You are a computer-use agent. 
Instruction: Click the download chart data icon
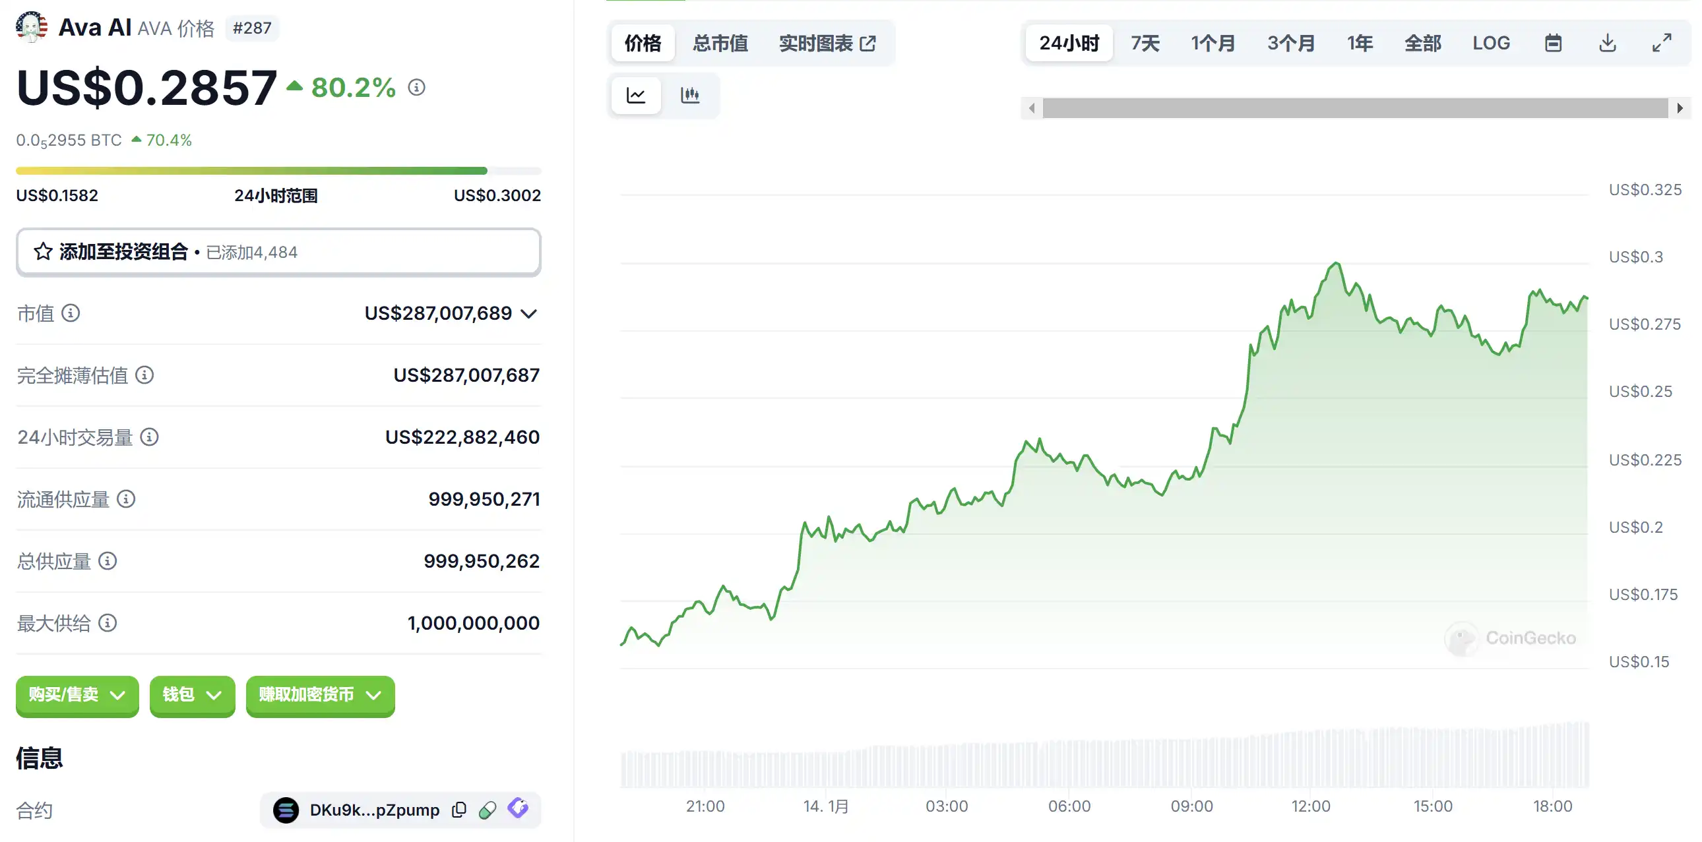click(x=1607, y=44)
